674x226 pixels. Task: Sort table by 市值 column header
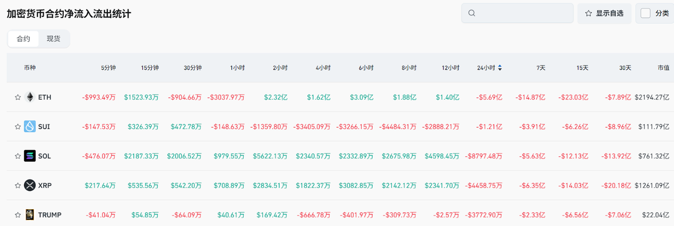(663, 68)
